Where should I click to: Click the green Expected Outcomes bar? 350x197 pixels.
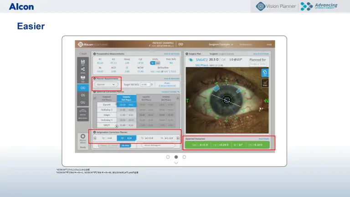[x=227, y=145]
